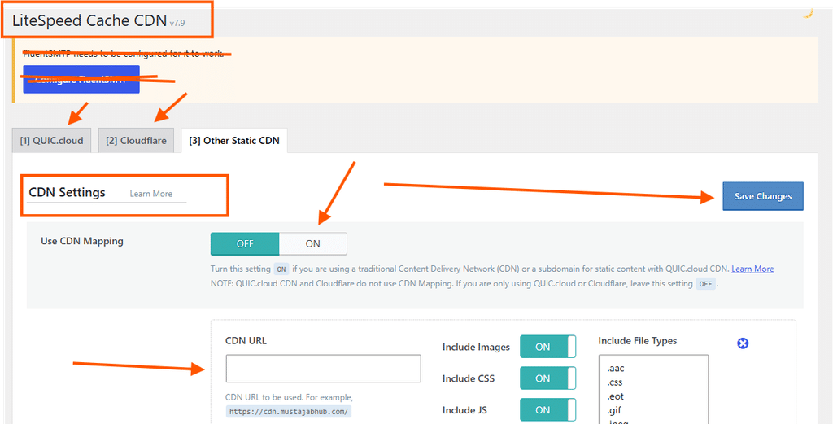The height and width of the screenshot is (424, 833).
Task: Select the .css file type entry
Action: 614,382
